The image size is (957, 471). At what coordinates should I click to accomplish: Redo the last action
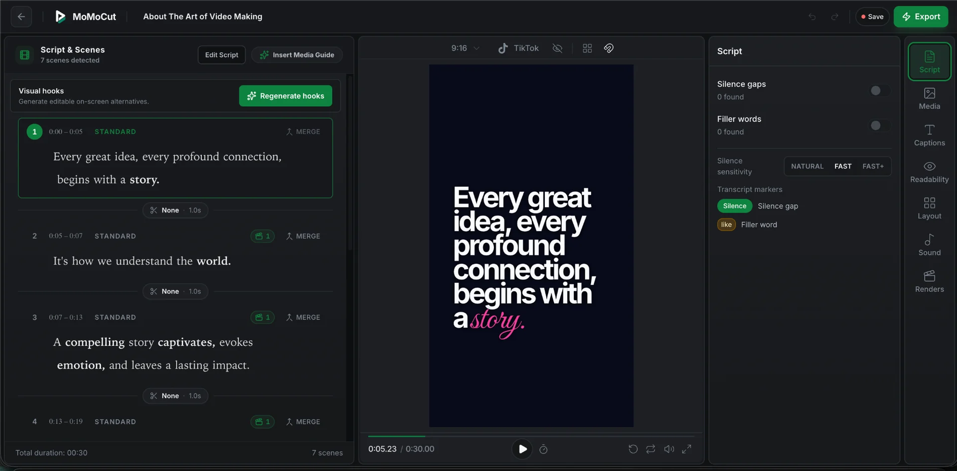(835, 17)
